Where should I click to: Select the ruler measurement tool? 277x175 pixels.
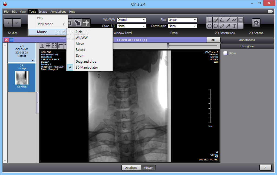tap(216, 20)
